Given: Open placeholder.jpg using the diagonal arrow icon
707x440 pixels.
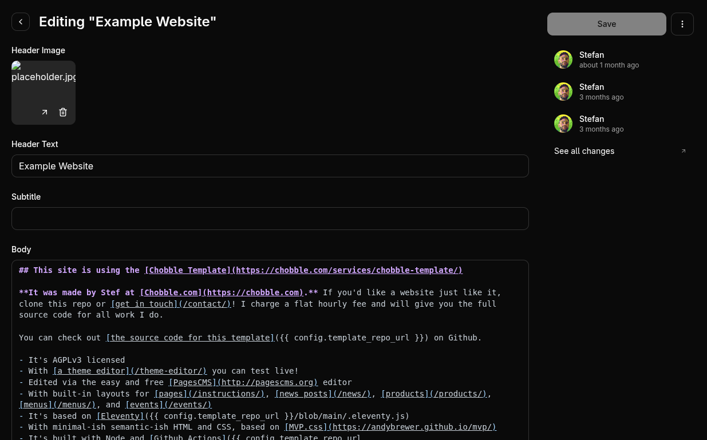Looking at the screenshot, I should click(45, 112).
